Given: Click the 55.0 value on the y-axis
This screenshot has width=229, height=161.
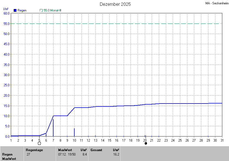Looking at the screenshot, I should tap(7, 24).
